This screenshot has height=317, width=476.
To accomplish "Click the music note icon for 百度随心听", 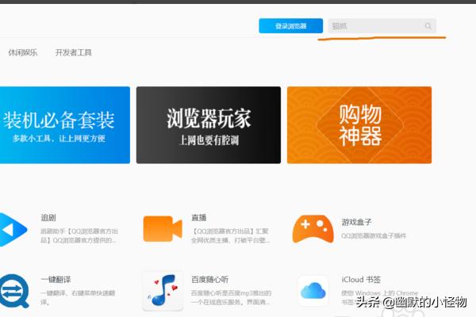I will pos(163,291).
